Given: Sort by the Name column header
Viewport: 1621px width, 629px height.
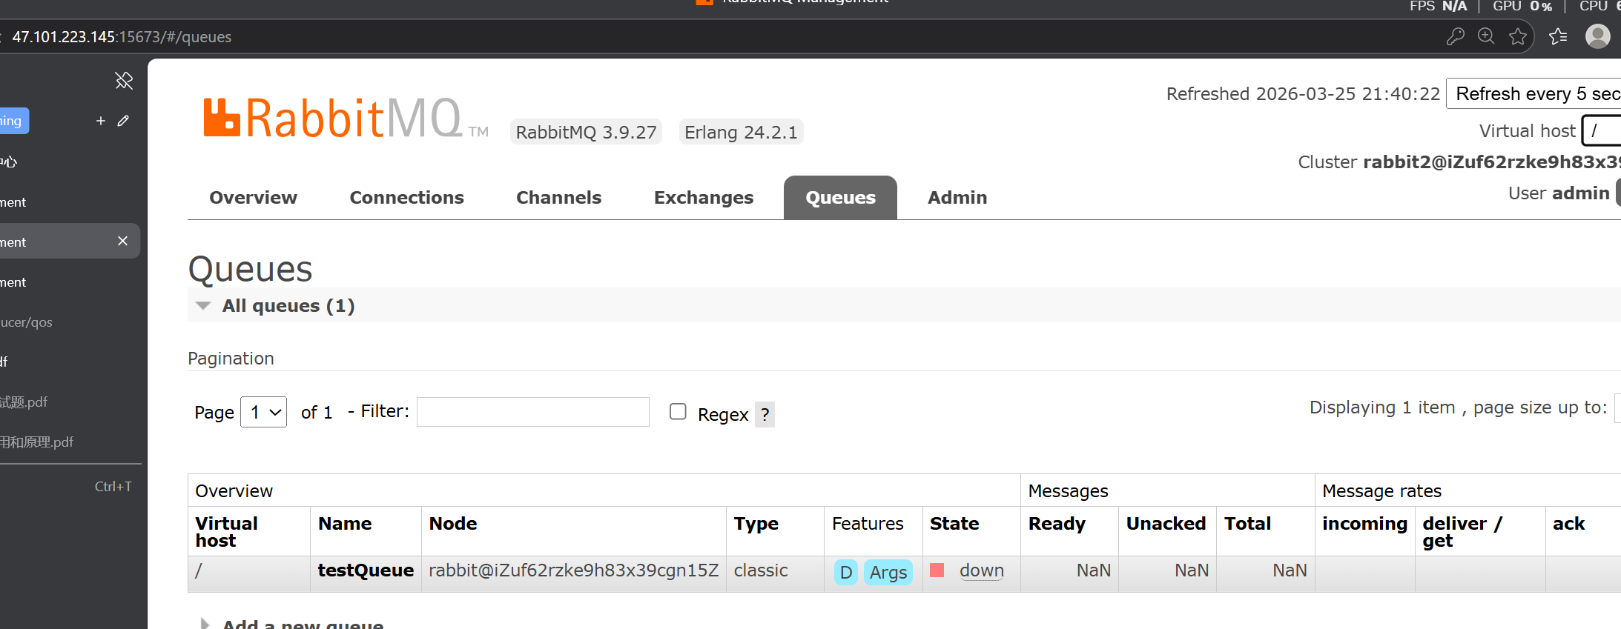Looking at the screenshot, I should [x=345, y=524].
